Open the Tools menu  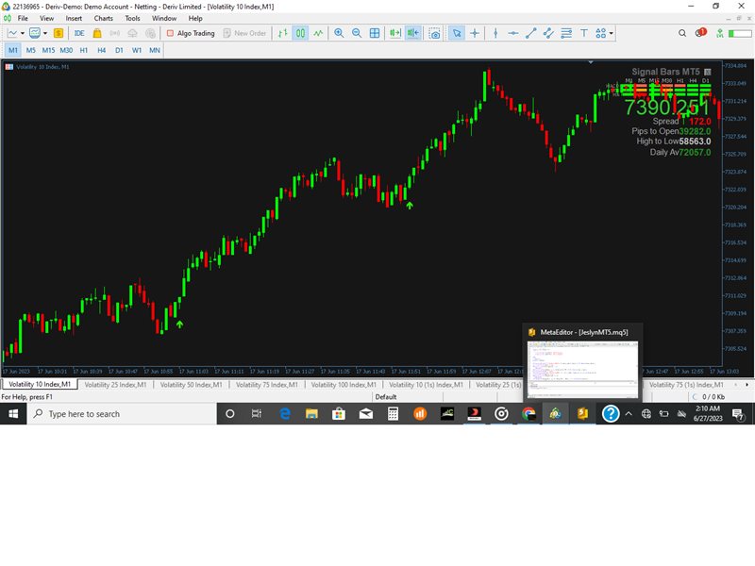132,18
